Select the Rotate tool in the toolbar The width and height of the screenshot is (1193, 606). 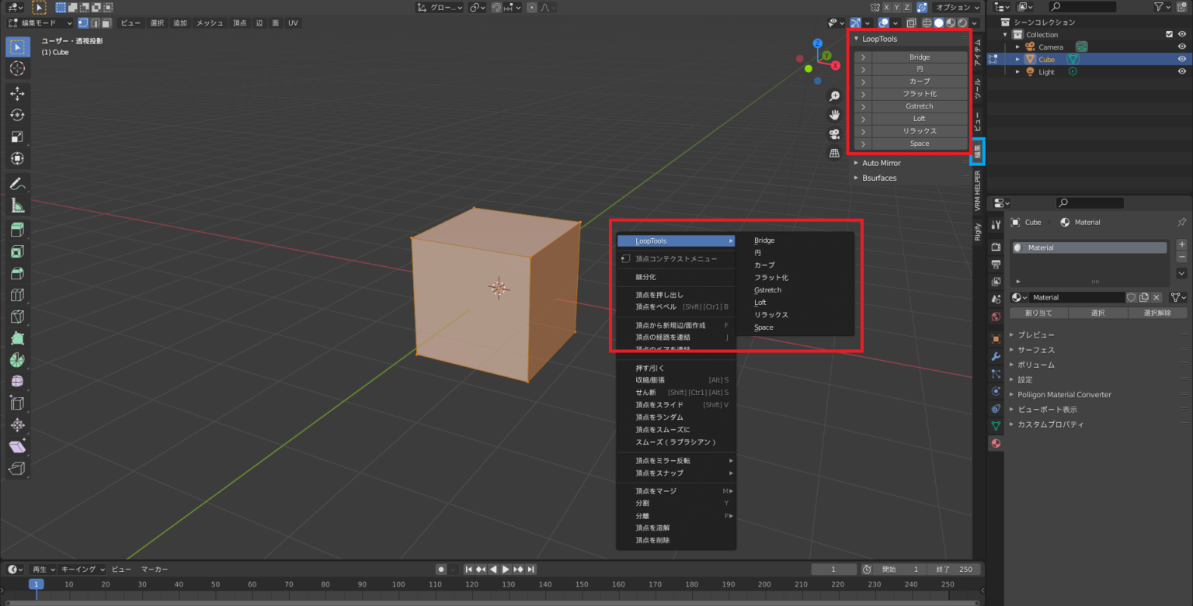17,115
